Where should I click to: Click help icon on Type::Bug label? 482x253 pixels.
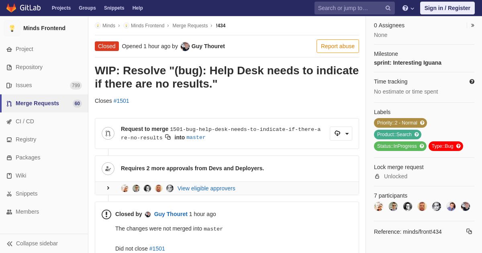(x=458, y=146)
